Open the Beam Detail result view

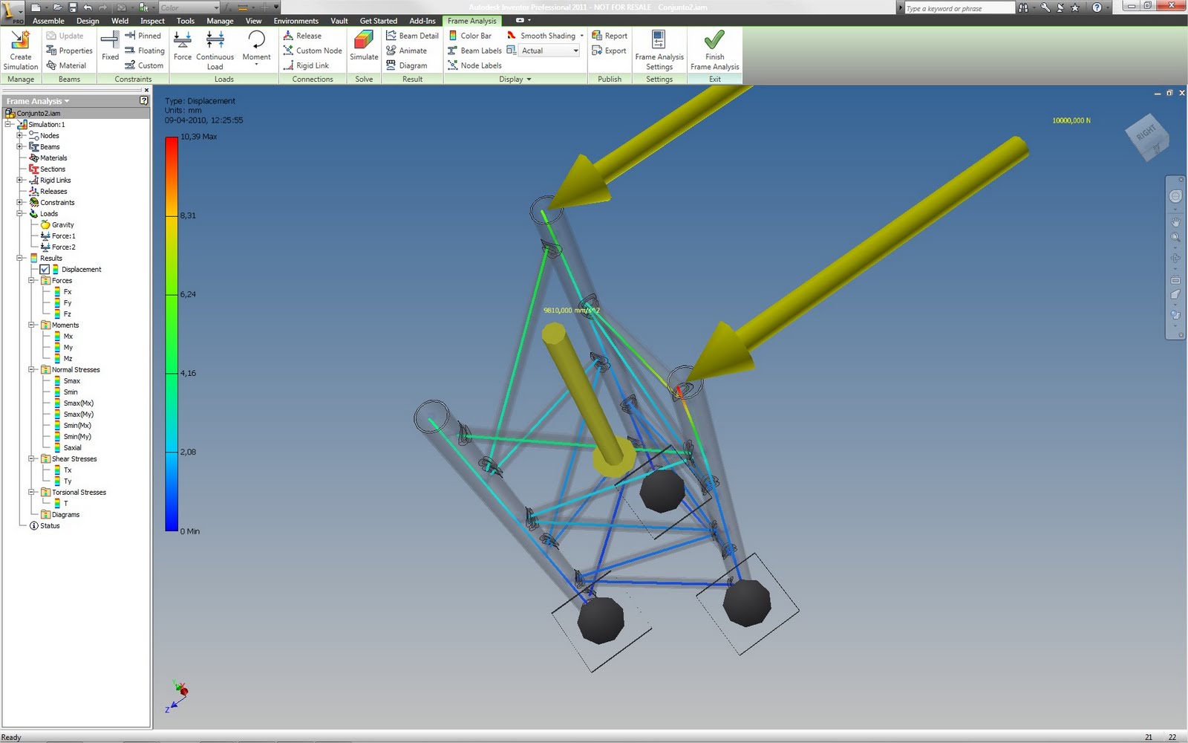pyautogui.click(x=413, y=35)
